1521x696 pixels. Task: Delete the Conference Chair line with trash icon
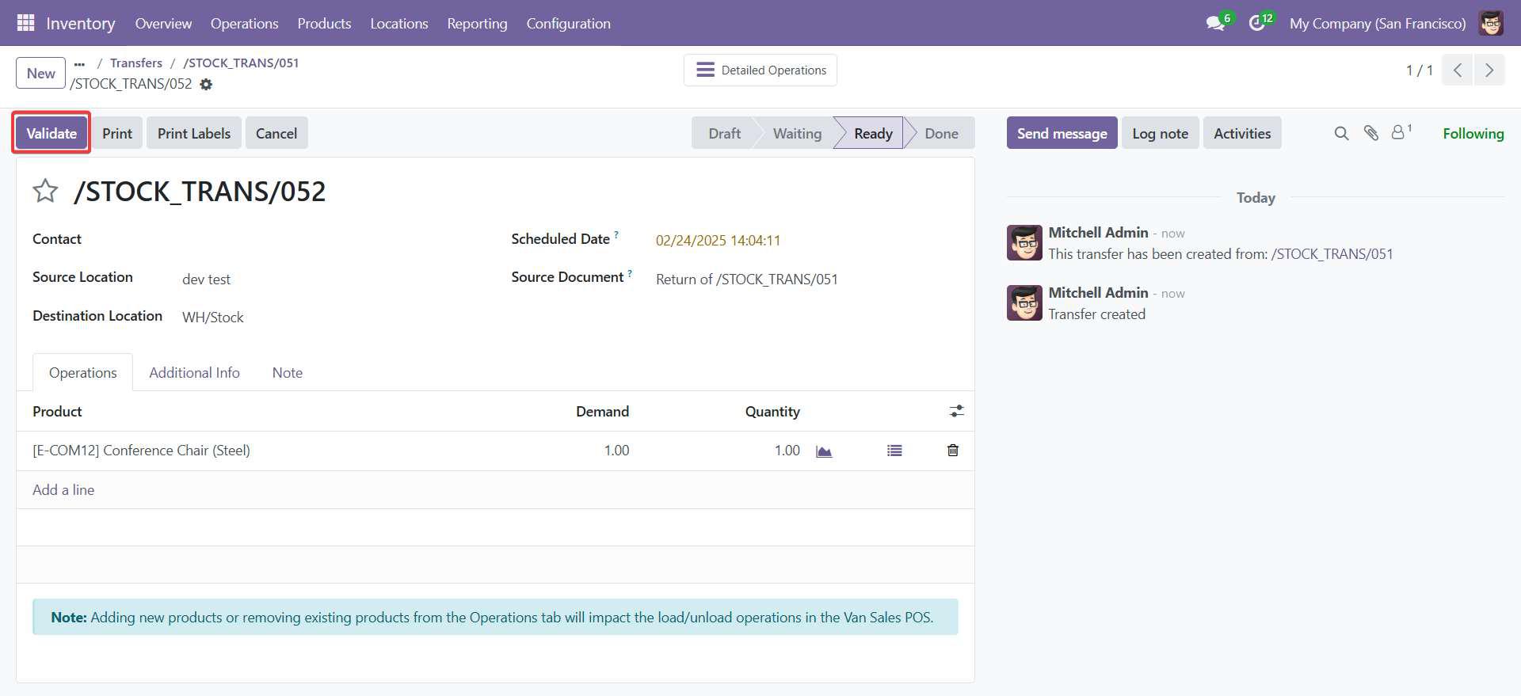(x=953, y=451)
